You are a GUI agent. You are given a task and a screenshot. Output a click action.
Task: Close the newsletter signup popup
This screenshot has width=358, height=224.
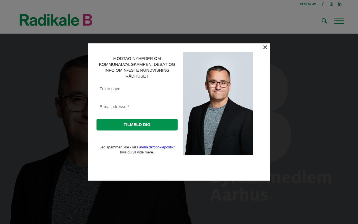pyautogui.click(x=265, y=47)
